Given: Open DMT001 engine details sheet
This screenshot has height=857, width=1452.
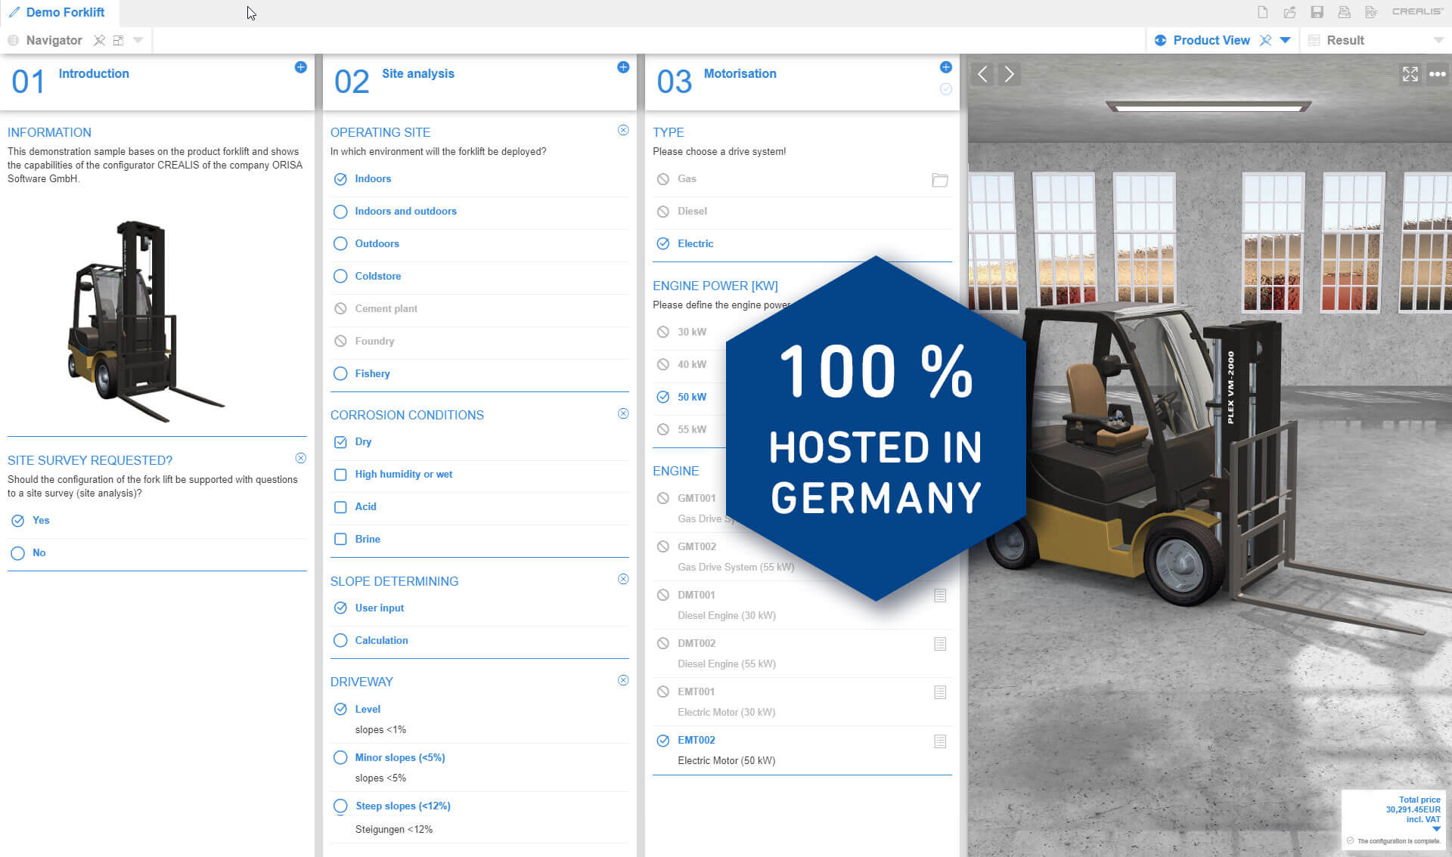Looking at the screenshot, I should click(940, 596).
